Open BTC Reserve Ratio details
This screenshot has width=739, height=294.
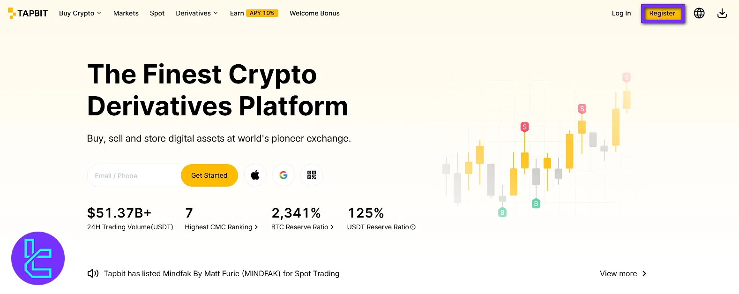tap(302, 227)
